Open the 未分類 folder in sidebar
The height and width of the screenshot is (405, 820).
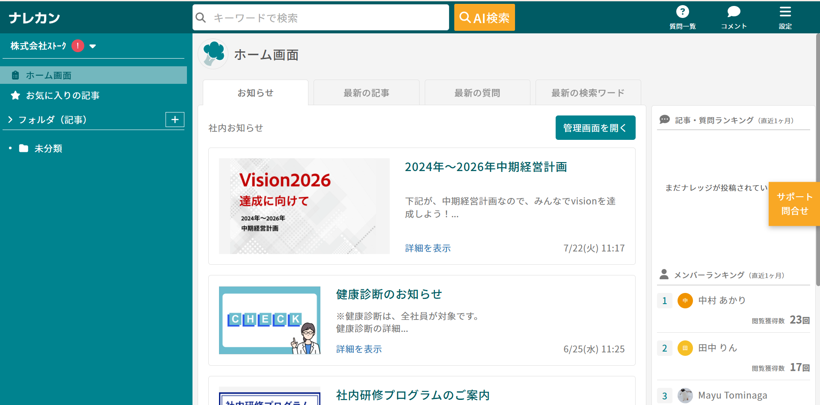pyautogui.click(x=48, y=148)
